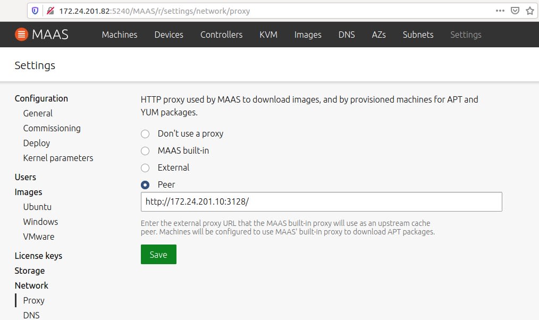Open Commissioning settings in sidebar
The width and height of the screenshot is (539, 320).
[x=52, y=128]
